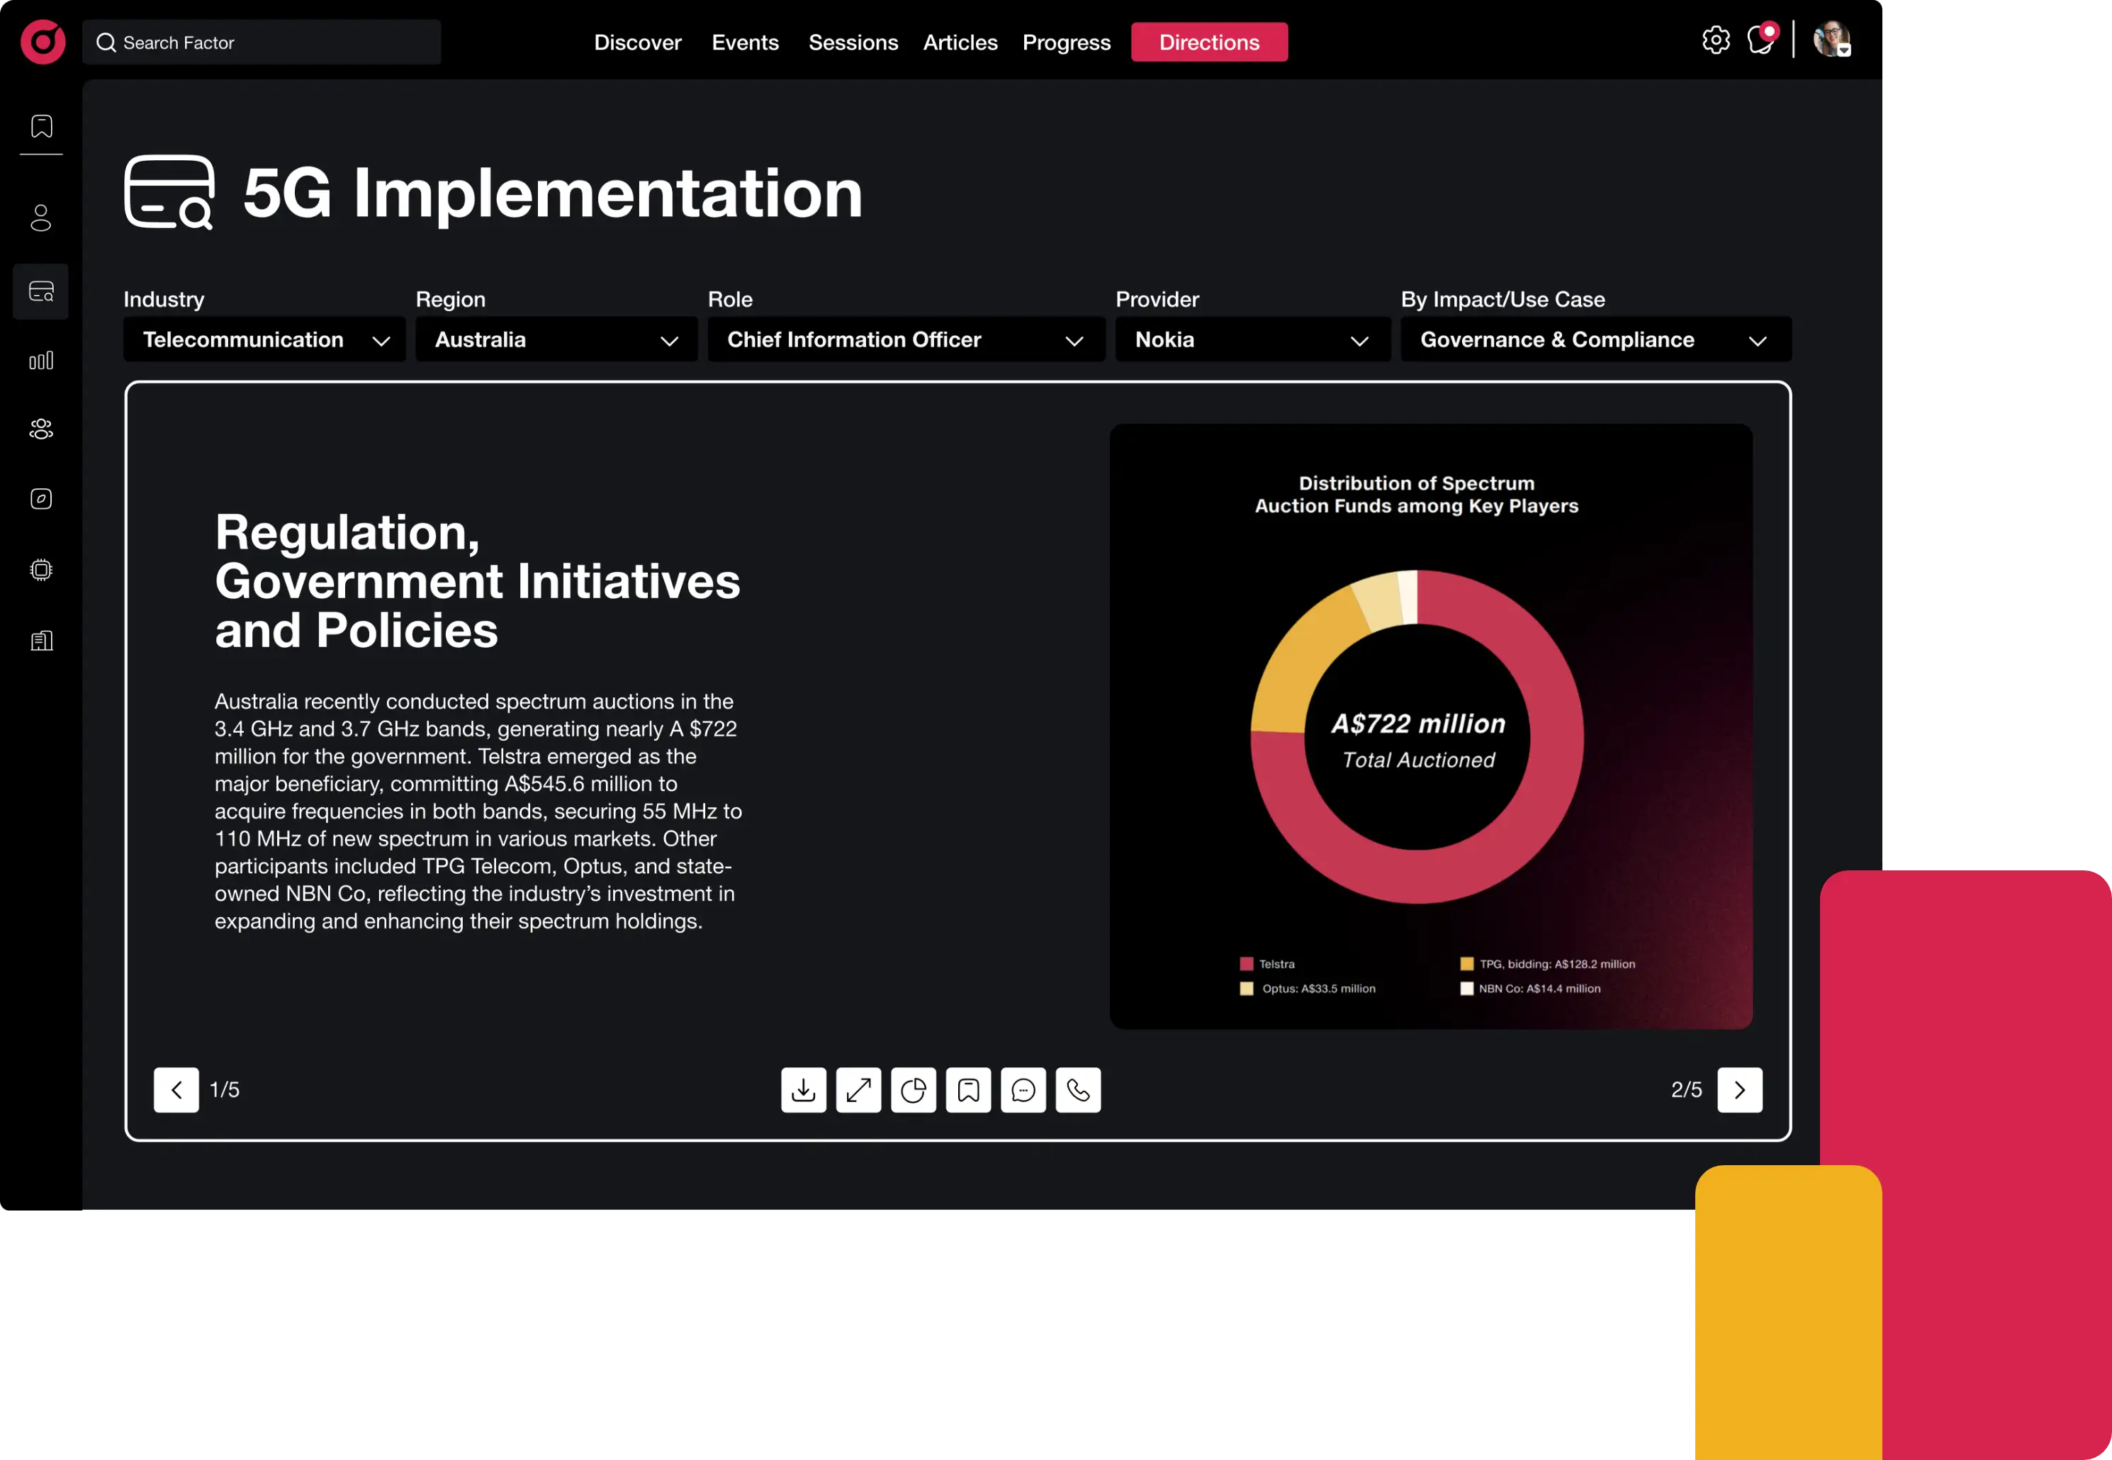This screenshot has height=1460, width=2112.
Task: Open the compass sidebar icon
Action: click(41, 498)
